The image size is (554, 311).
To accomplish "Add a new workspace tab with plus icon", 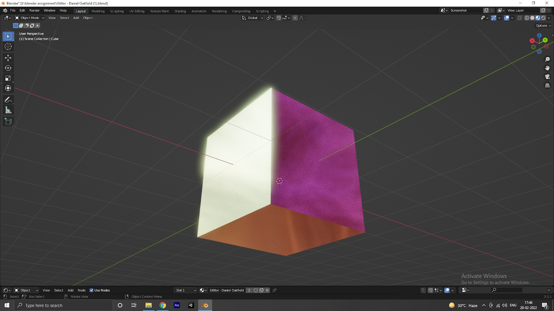I will pos(275,11).
